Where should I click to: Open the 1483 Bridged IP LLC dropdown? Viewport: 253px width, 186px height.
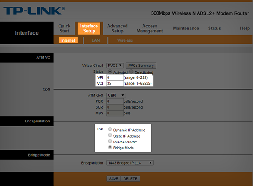(x=130, y=163)
